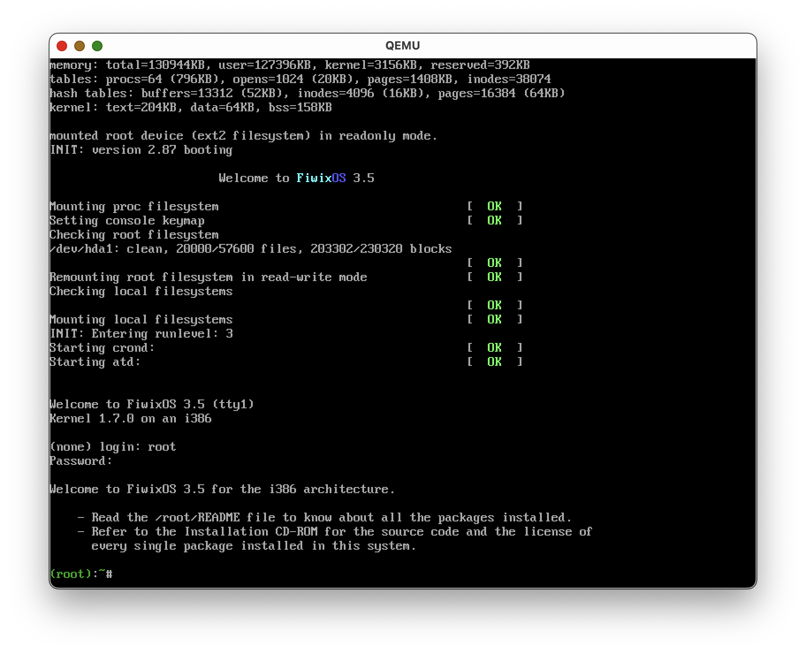
Task: Click the OK status for Starting atd
Action: pos(494,362)
